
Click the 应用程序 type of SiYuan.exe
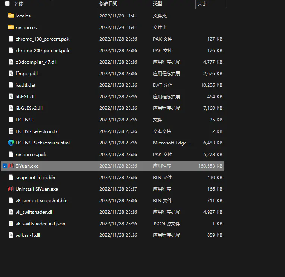(162, 166)
